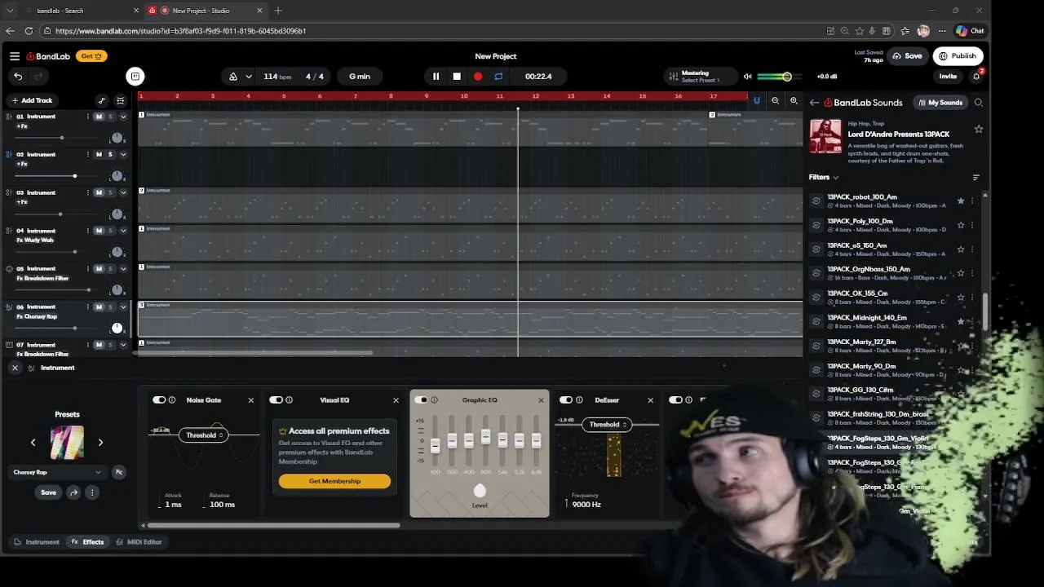The width and height of the screenshot is (1044, 587).
Task: Open the Chorusy Rap preset dropdown
Action: (57, 472)
